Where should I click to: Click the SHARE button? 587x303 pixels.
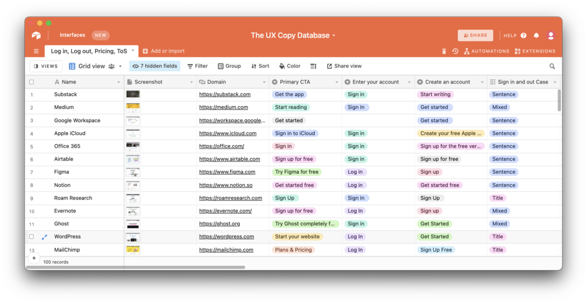(475, 35)
